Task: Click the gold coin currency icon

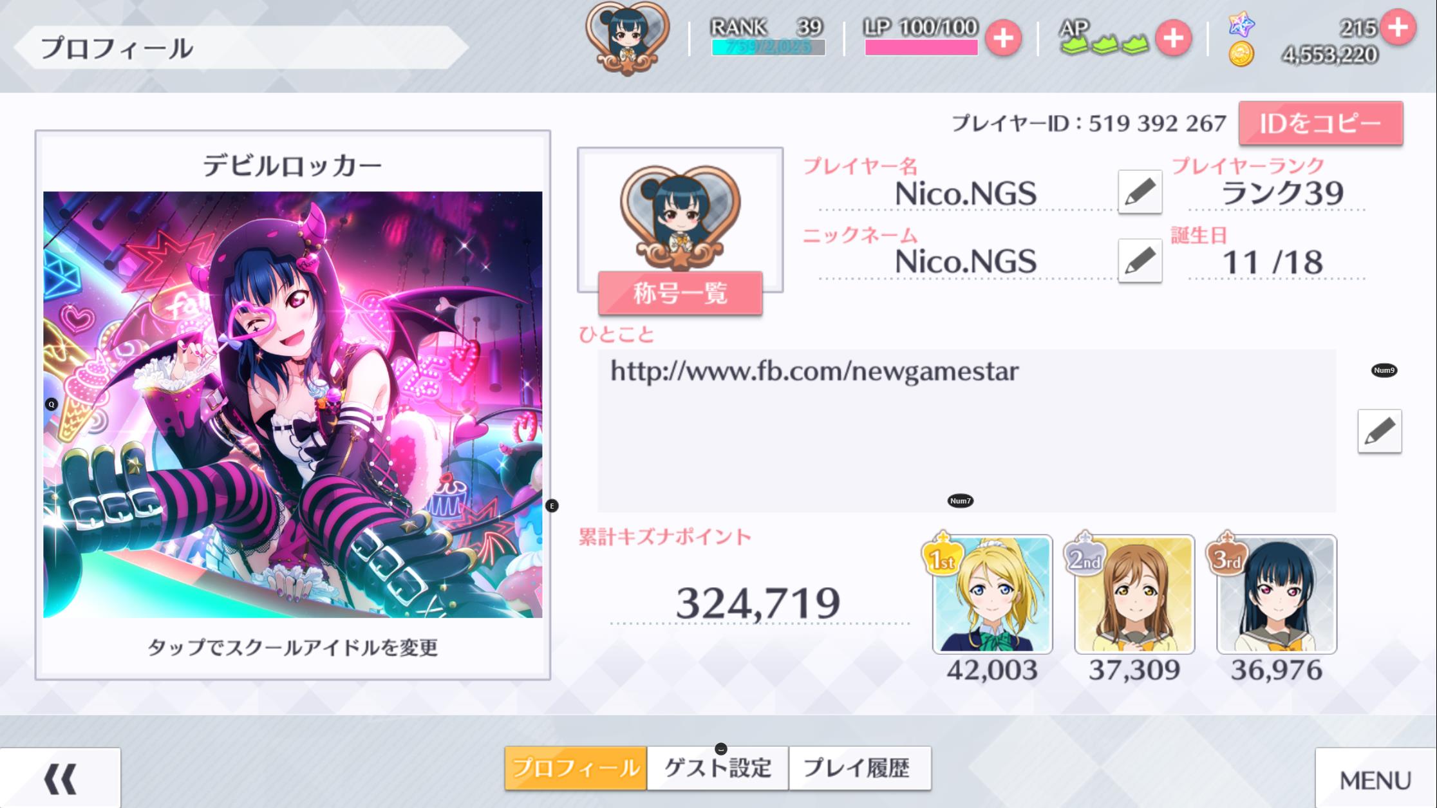Action: pyautogui.click(x=1241, y=54)
